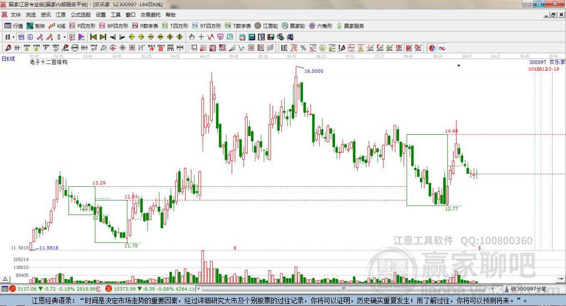
Task: Open the 9T四方形 tool
Action: [207, 26]
